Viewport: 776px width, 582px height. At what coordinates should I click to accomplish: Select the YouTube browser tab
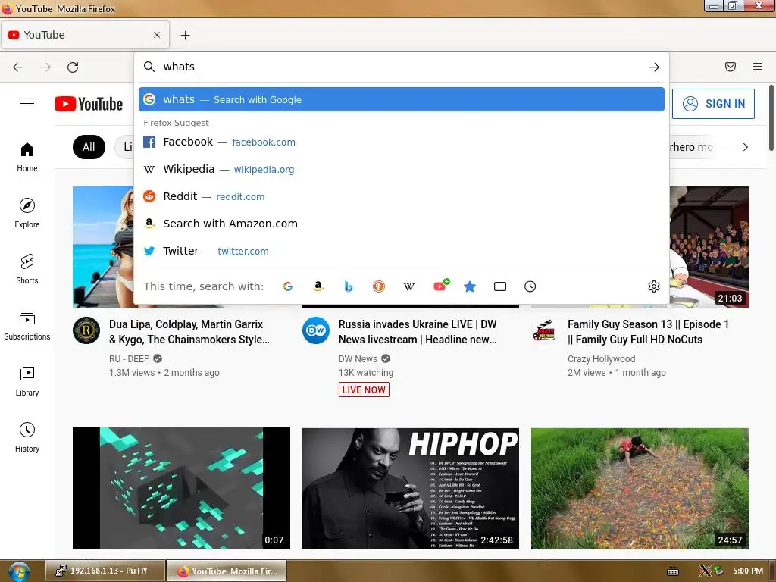click(x=85, y=35)
